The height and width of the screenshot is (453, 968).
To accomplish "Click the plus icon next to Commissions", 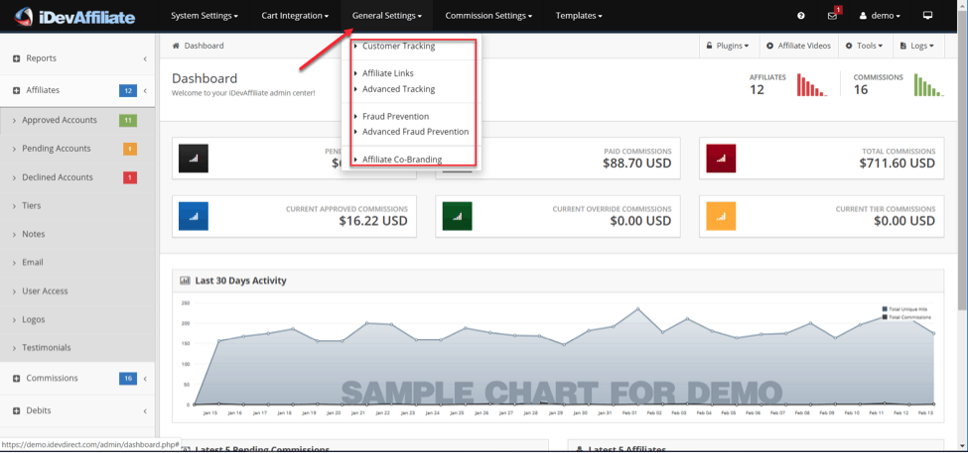I will point(17,379).
